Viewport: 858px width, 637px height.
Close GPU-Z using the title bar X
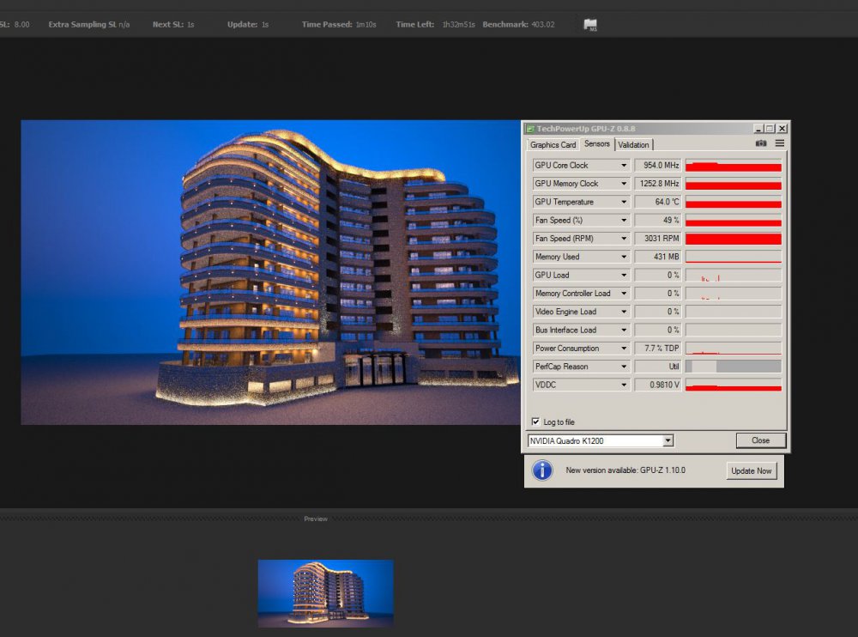pyautogui.click(x=781, y=129)
